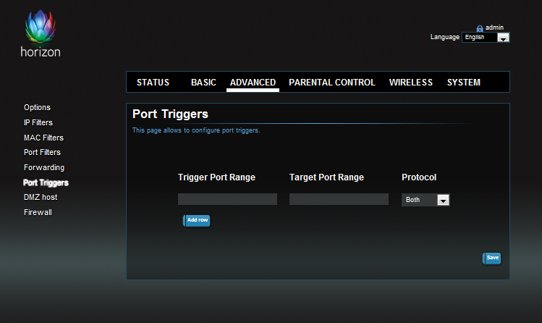Screen dimensions: 542x323
Task: Go to the WIRELESS tab
Action: pyautogui.click(x=410, y=83)
